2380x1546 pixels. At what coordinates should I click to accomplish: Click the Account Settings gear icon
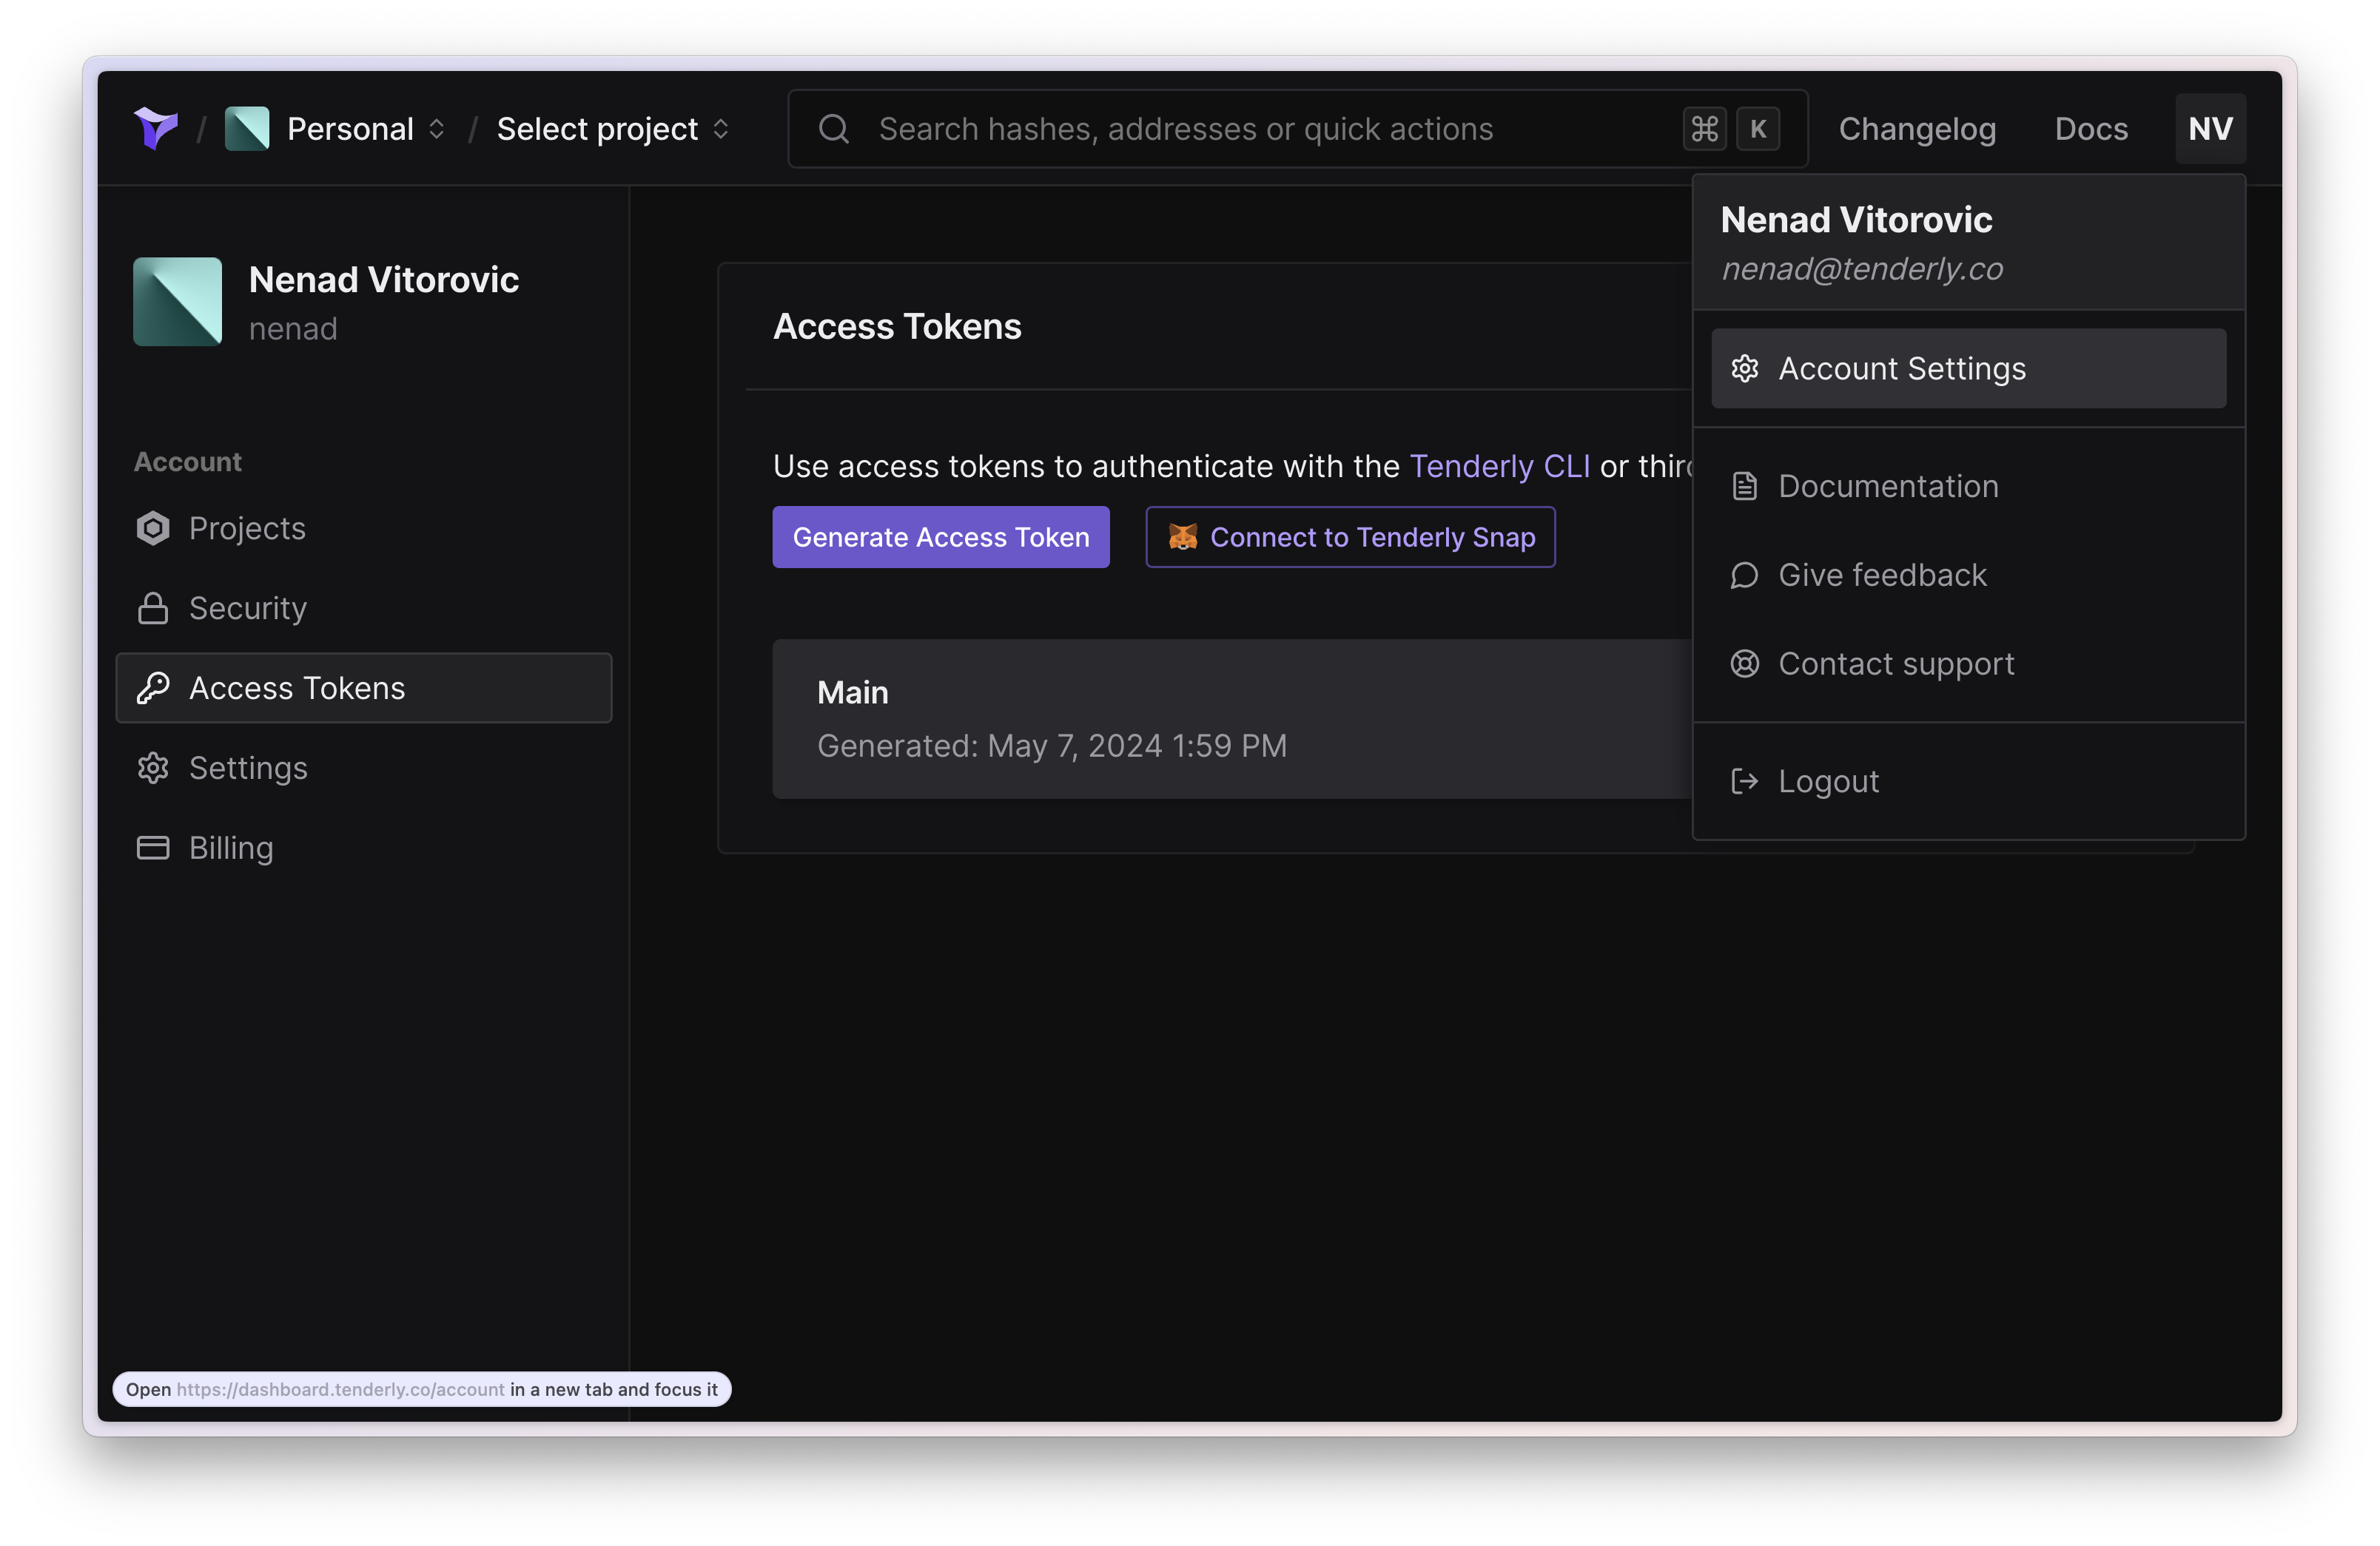[1745, 368]
